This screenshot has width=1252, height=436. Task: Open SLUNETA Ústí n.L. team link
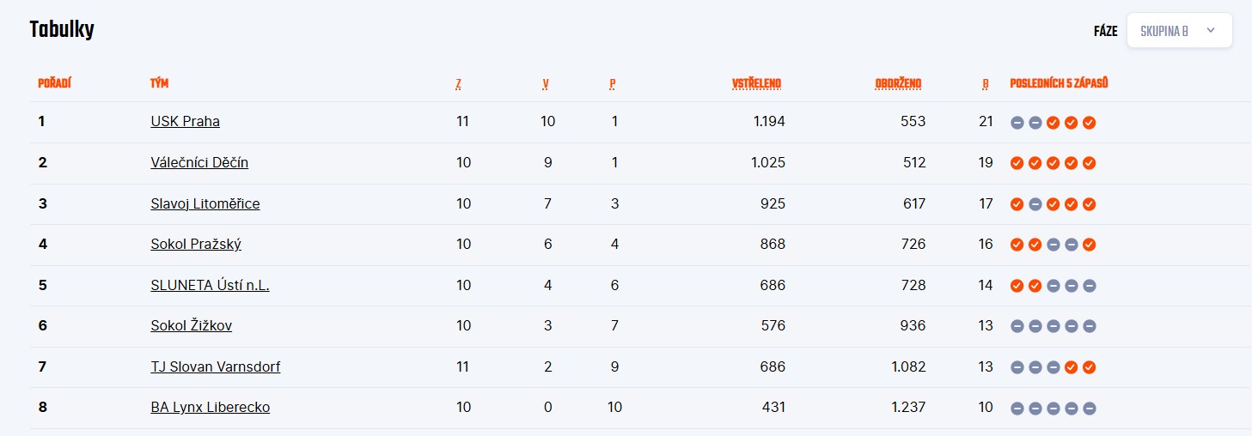click(210, 285)
